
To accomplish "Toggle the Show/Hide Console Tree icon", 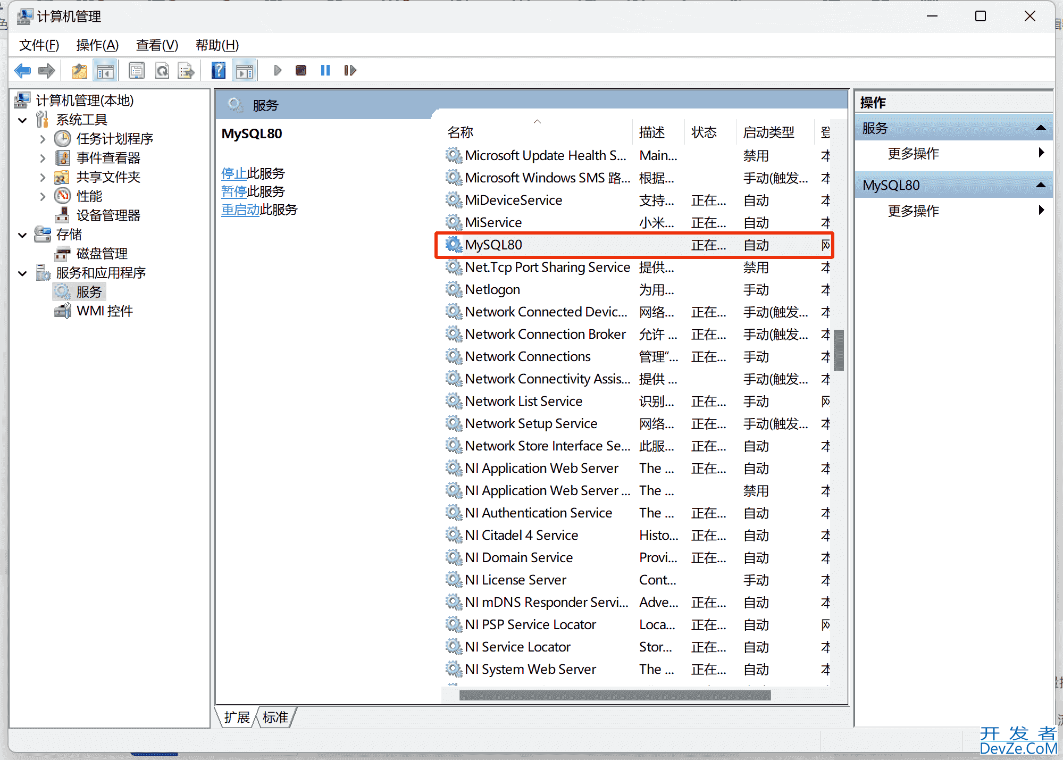I will [105, 70].
